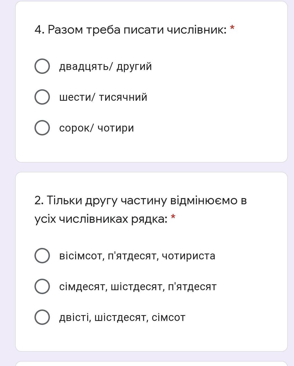This screenshot has width=294, height=366.
Task: Click question title "Тільки другу частину відмінюємо"
Action: click(140, 200)
